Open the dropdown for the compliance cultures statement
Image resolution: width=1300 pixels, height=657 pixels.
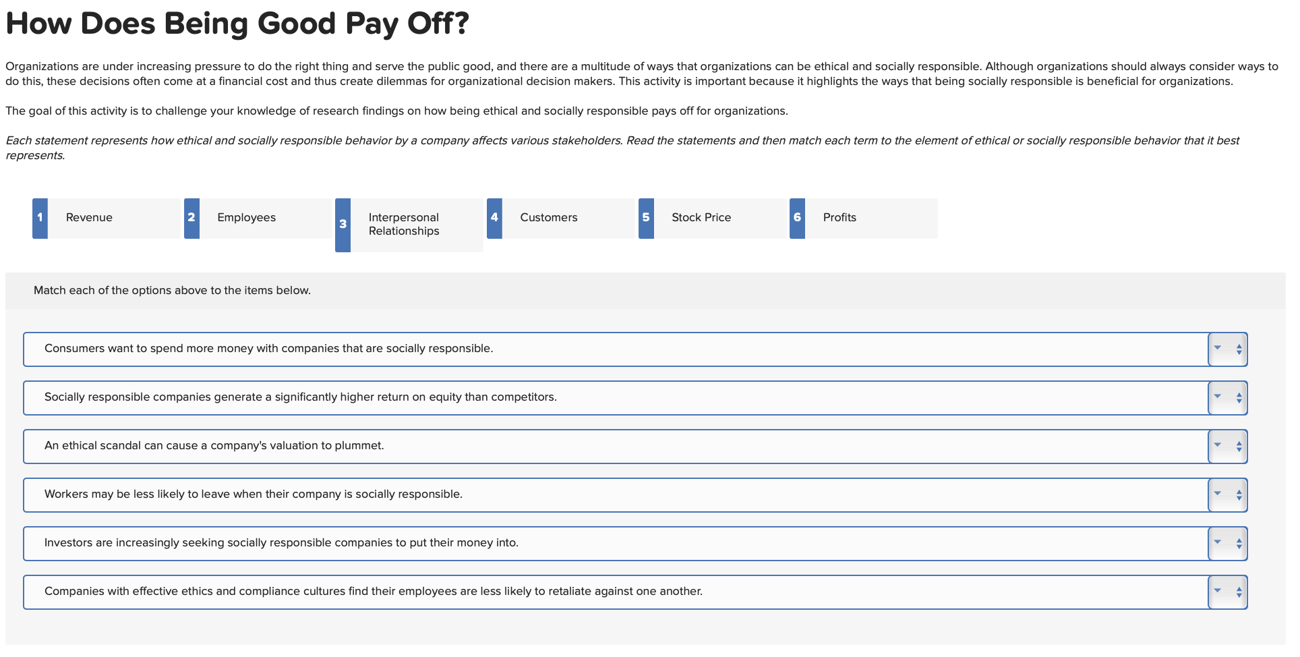pos(1218,592)
